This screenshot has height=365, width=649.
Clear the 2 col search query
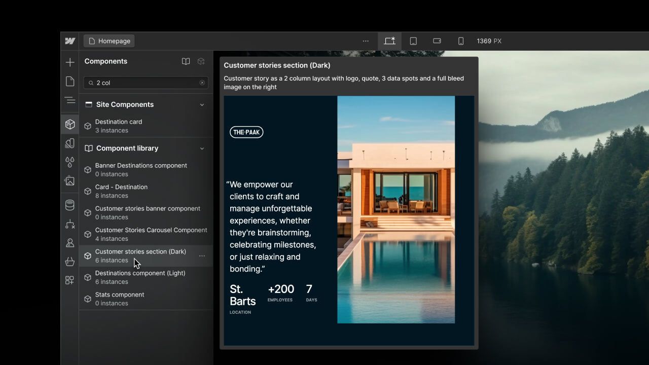[202, 82]
